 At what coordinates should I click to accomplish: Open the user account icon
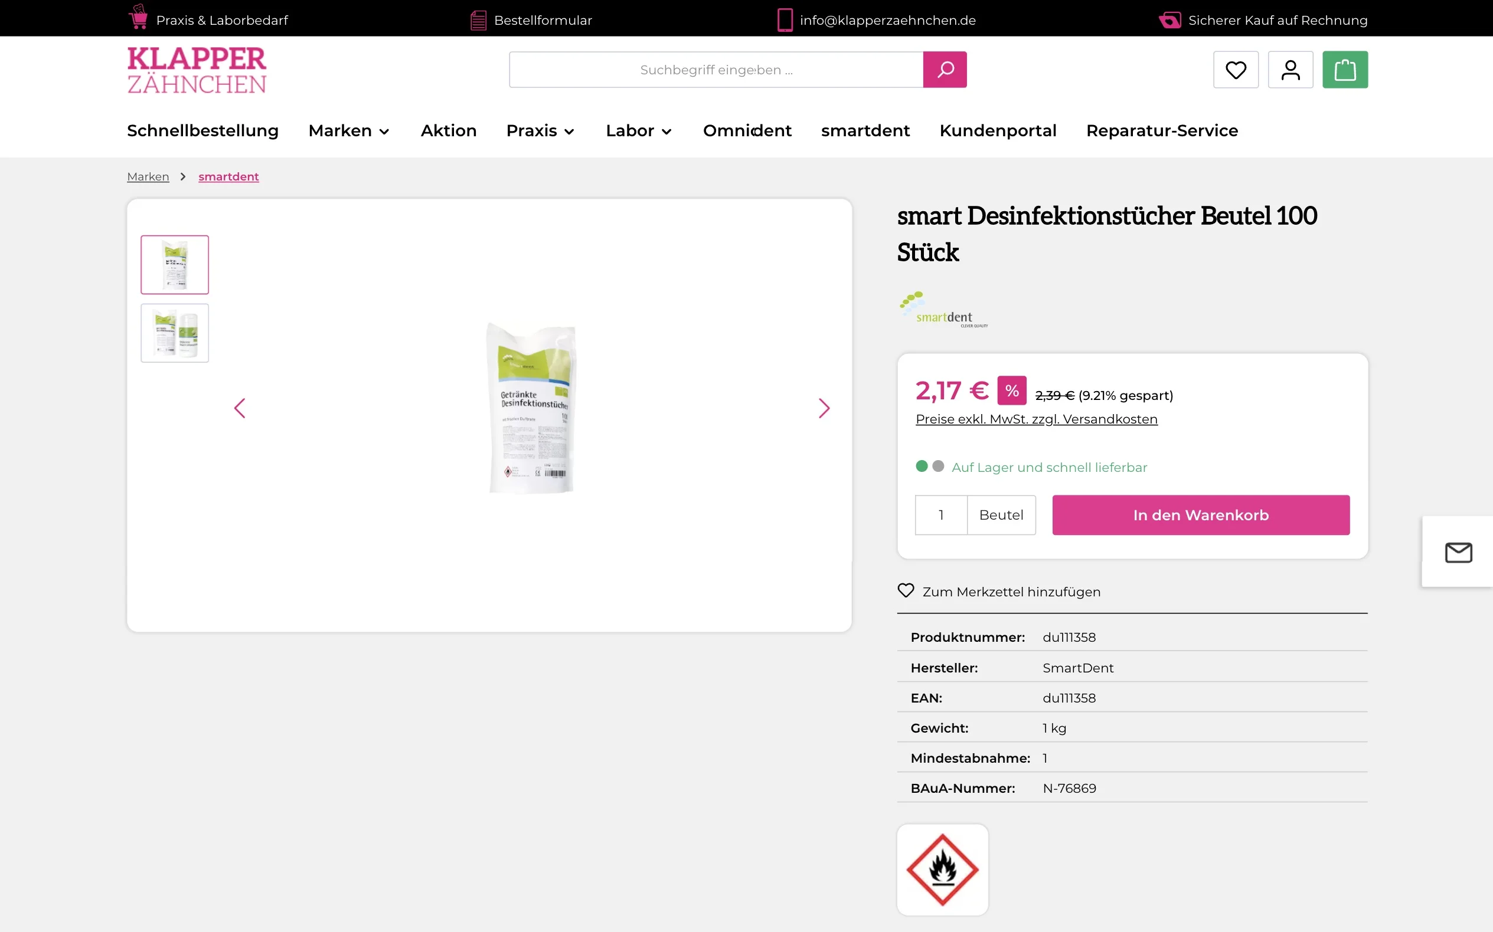pyautogui.click(x=1290, y=70)
